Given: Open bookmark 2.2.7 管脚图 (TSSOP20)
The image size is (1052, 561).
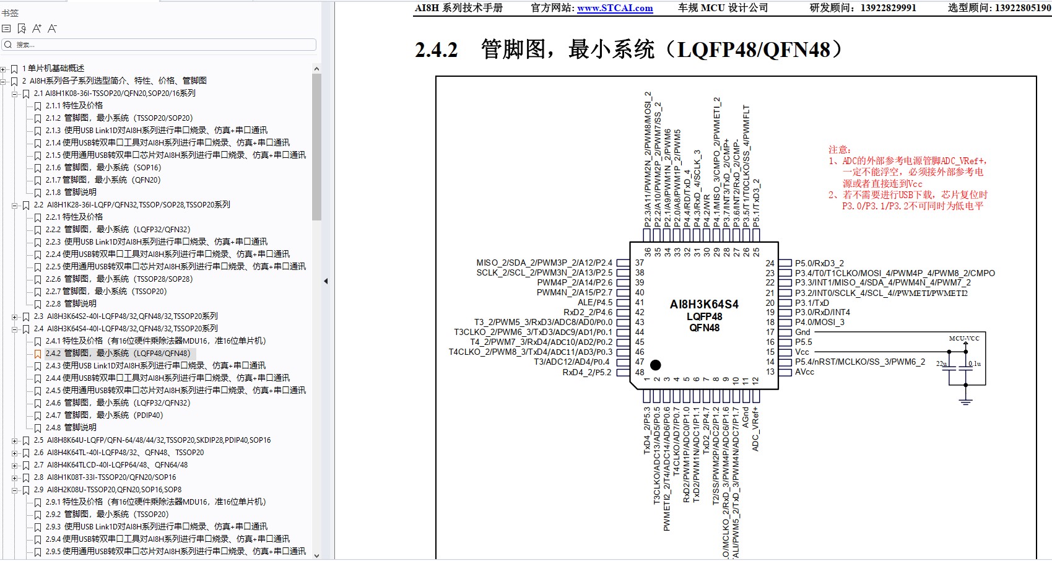Looking at the screenshot, I should [106, 291].
